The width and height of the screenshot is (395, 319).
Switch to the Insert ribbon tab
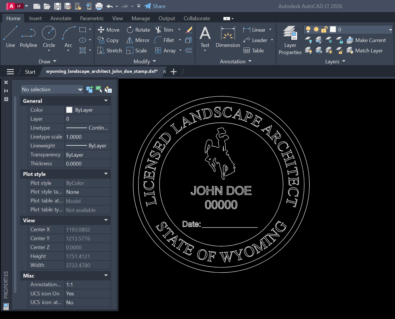35,18
